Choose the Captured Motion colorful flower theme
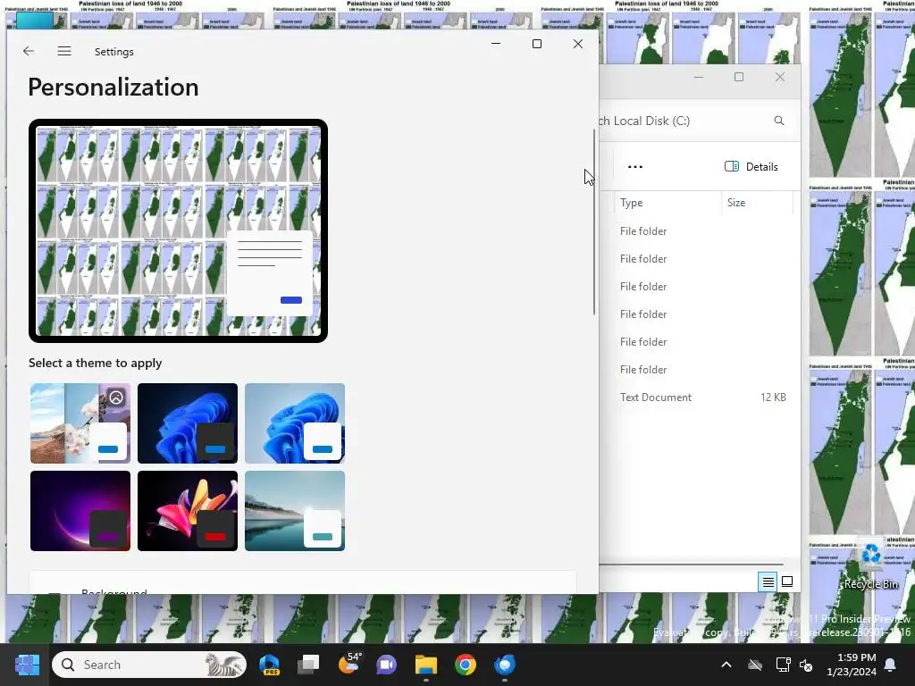The image size is (915, 686). pyautogui.click(x=188, y=510)
